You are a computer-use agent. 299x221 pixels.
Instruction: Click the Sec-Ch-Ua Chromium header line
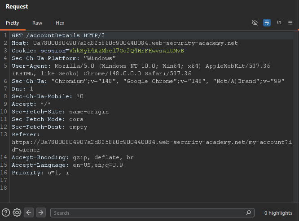[148, 81]
